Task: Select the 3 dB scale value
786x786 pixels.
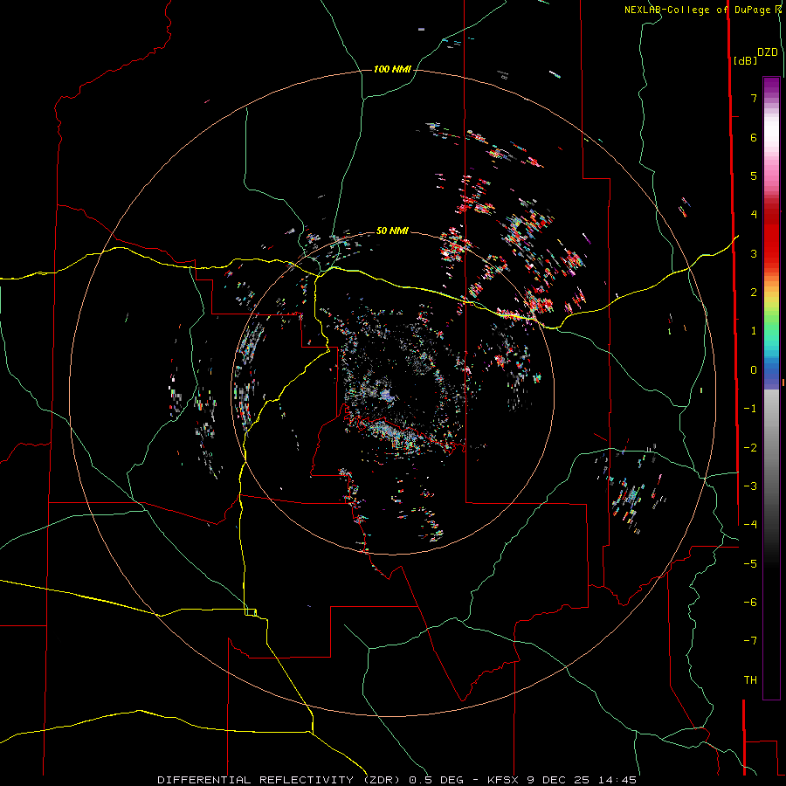Action: (x=754, y=253)
